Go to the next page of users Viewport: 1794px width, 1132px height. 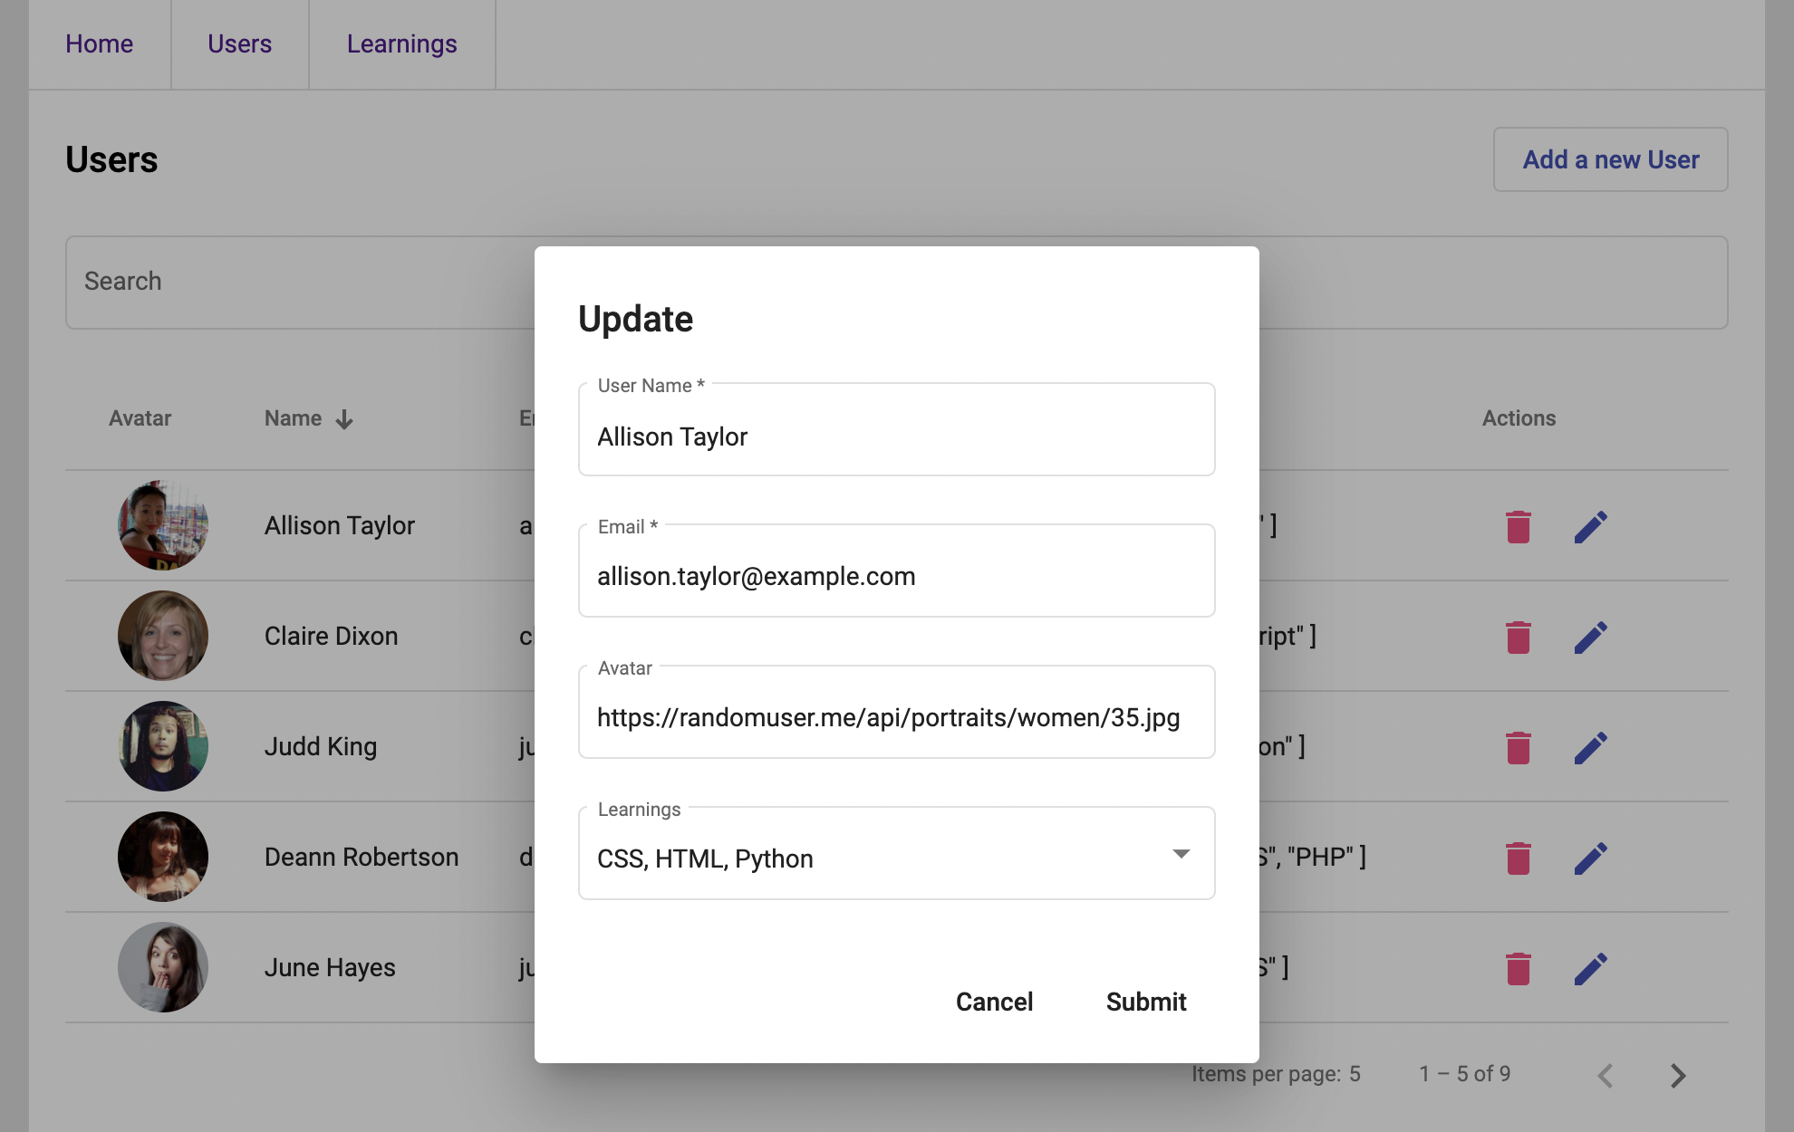pyautogui.click(x=1677, y=1075)
